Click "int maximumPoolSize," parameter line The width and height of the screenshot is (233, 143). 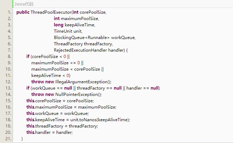coord(76,19)
